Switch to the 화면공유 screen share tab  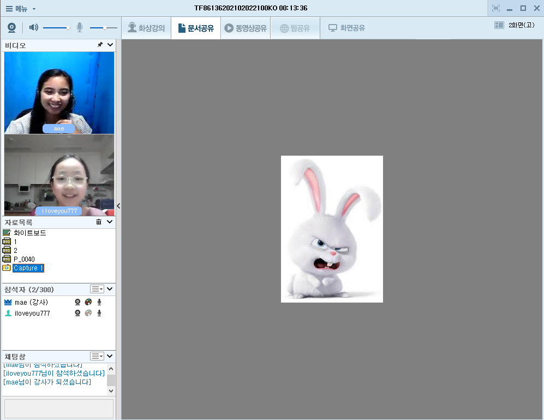pyautogui.click(x=346, y=28)
